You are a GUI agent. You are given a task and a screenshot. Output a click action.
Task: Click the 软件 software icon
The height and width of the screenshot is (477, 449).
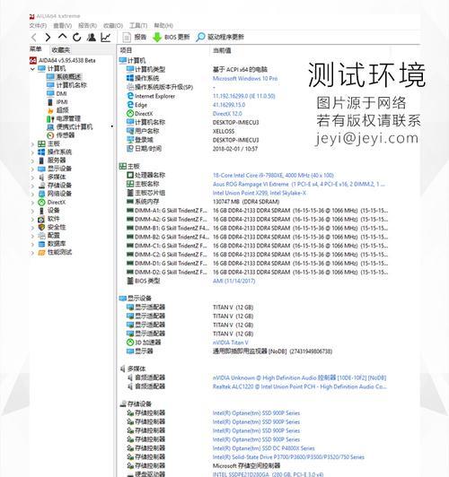[41, 219]
